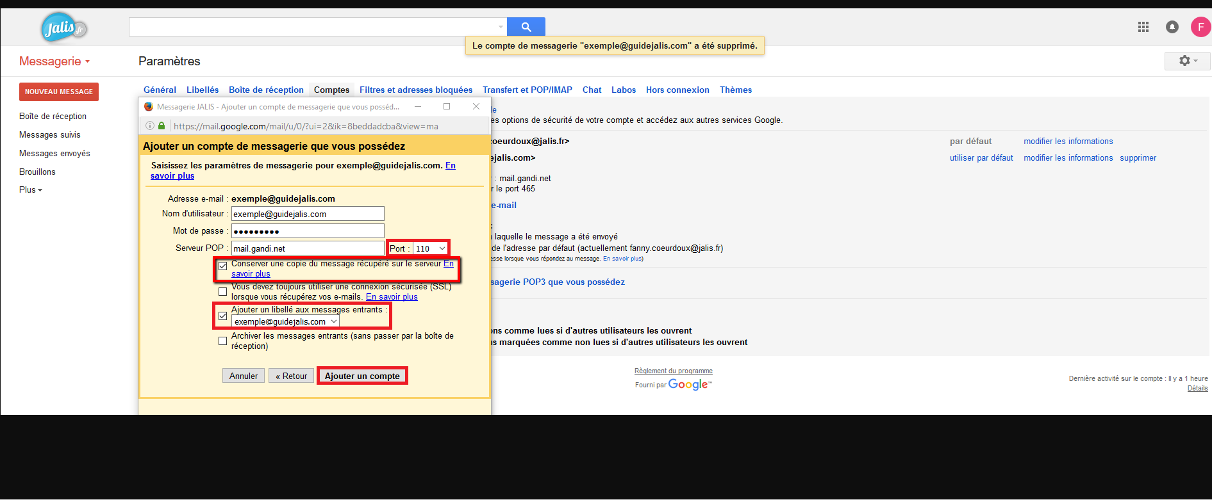The image size is (1212, 500).
Task: Open the Google apps grid icon
Action: (x=1143, y=27)
